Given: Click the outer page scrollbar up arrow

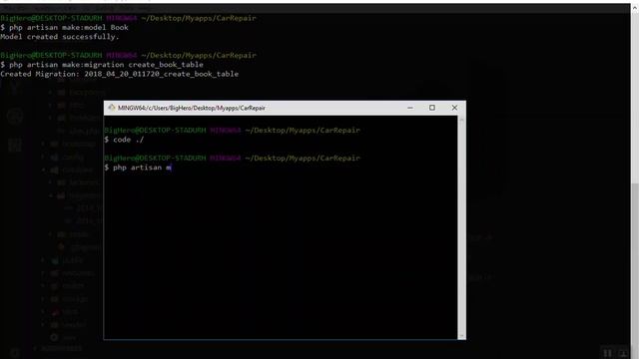Looking at the screenshot, I should 635,8.
